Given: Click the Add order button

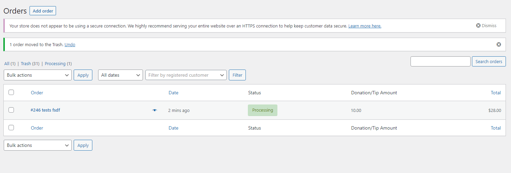Looking at the screenshot, I should click(x=43, y=11).
